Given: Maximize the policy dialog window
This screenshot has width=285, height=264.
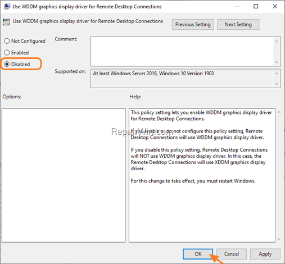Looking at the screenshot, I should (x=256, y=6).
